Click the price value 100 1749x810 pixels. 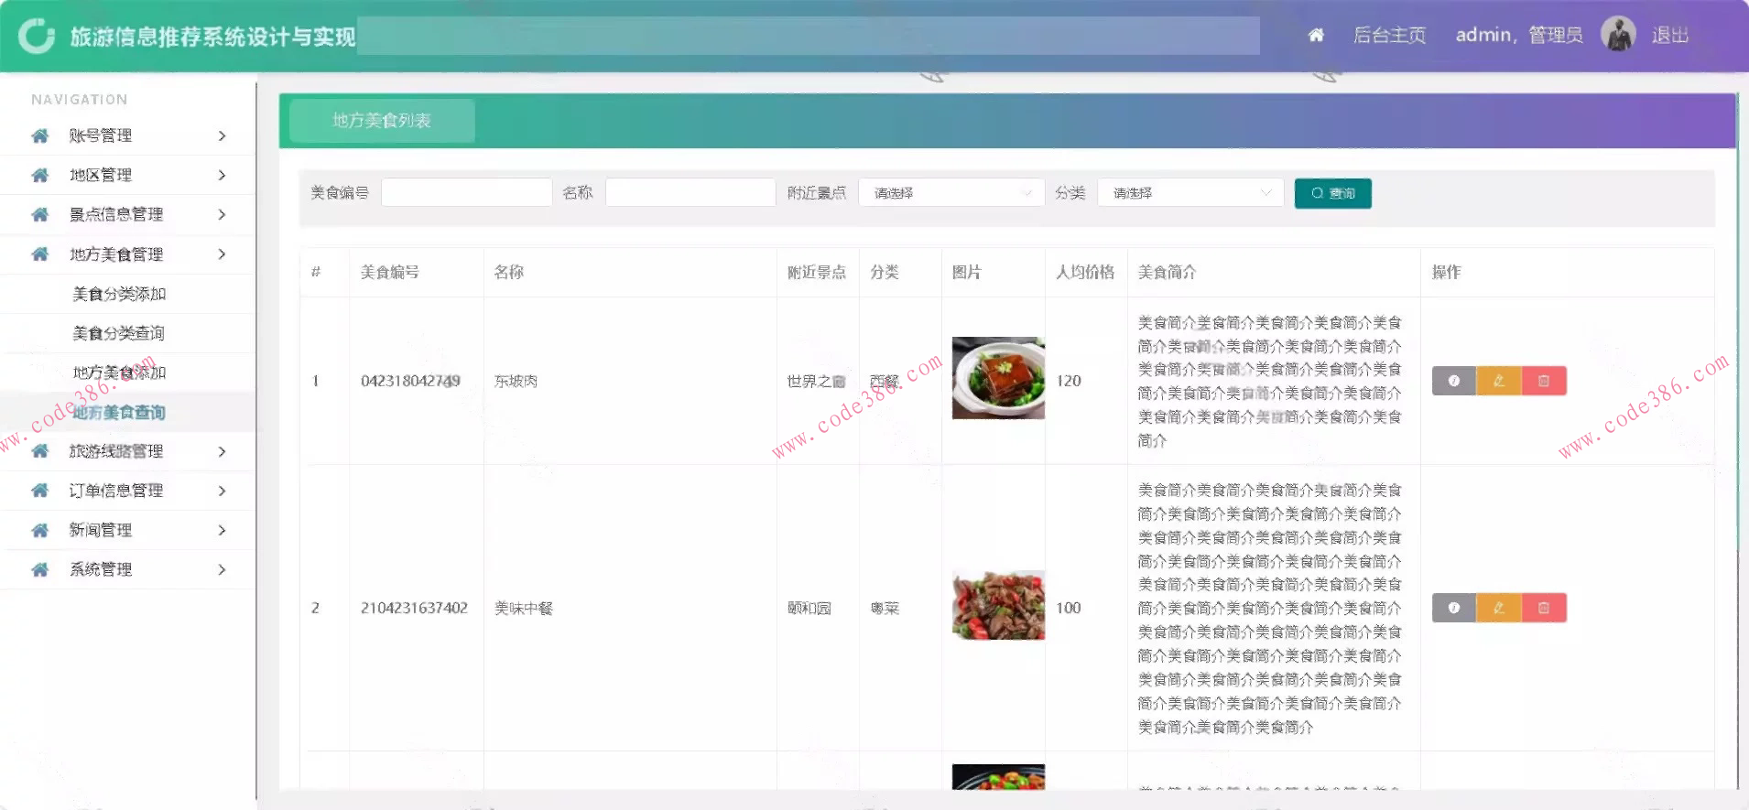tap(1069, 608)
